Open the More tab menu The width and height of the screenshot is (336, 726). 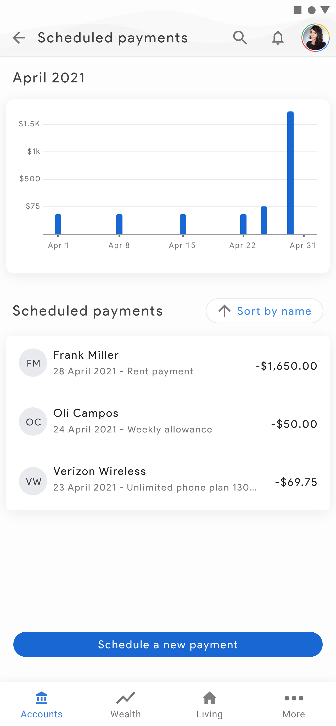[294, 705]
